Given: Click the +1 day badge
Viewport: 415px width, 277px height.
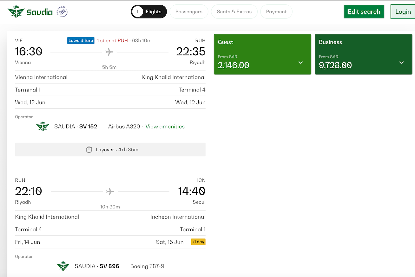Looking at the screenshot, I should (x=198, y=242).
